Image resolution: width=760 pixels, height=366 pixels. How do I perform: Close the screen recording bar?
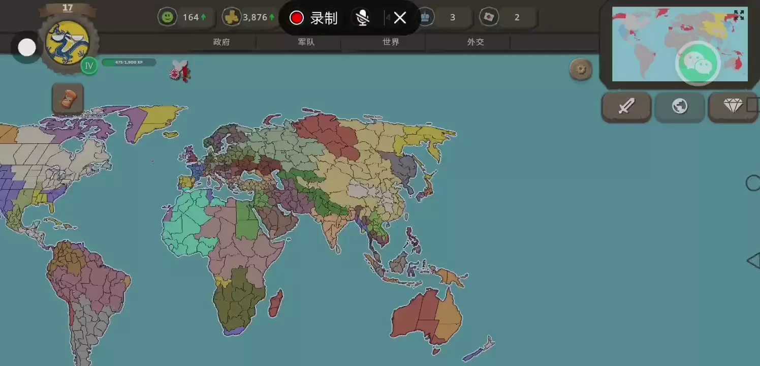400,18
